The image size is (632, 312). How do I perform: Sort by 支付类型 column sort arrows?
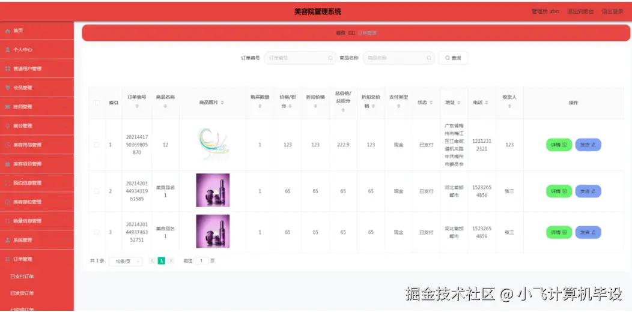click(x=399, y=106)
